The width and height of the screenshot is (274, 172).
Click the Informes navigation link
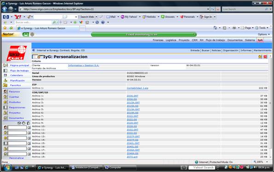(246, 50)
